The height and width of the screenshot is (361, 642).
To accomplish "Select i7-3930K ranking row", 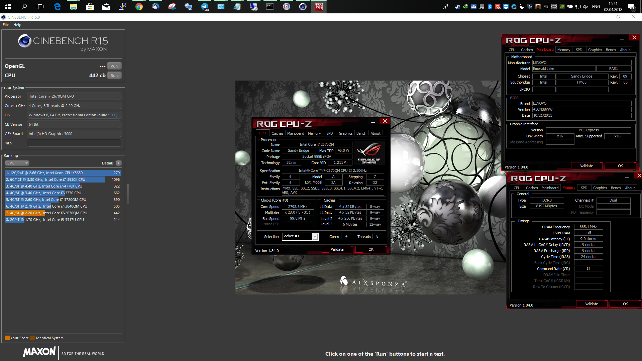I will point(63,179).
